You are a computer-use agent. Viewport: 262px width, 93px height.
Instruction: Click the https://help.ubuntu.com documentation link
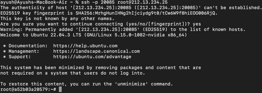coord(85,46)
